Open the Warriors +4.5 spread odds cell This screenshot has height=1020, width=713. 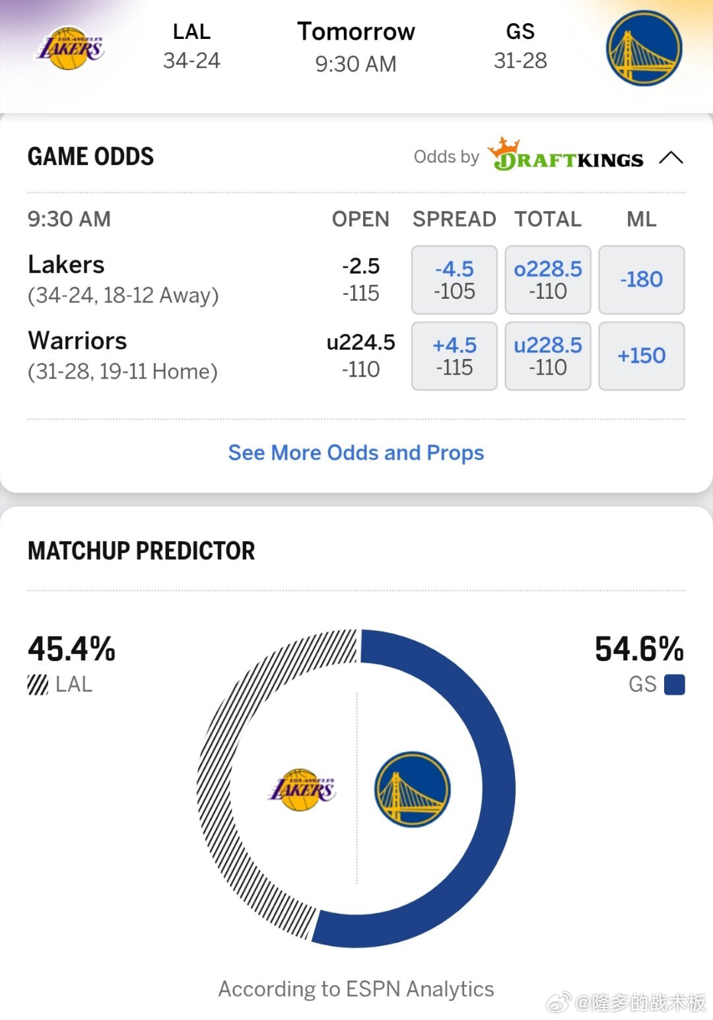click(454, 356)
